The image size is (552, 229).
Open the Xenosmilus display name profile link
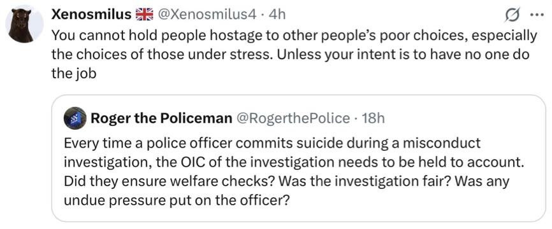pyautogui.click(x=92, y=15)
